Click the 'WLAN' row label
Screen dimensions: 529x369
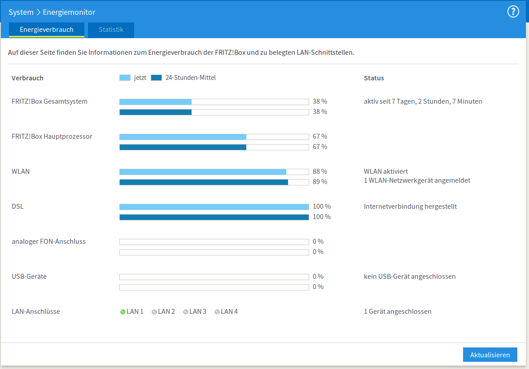pos(21,171)
